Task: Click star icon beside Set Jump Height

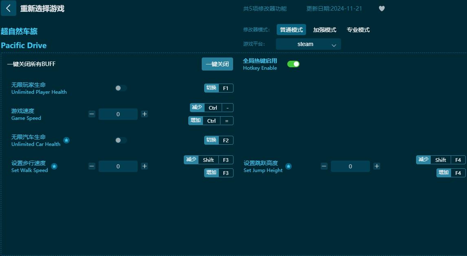Action: pos(288,166)
